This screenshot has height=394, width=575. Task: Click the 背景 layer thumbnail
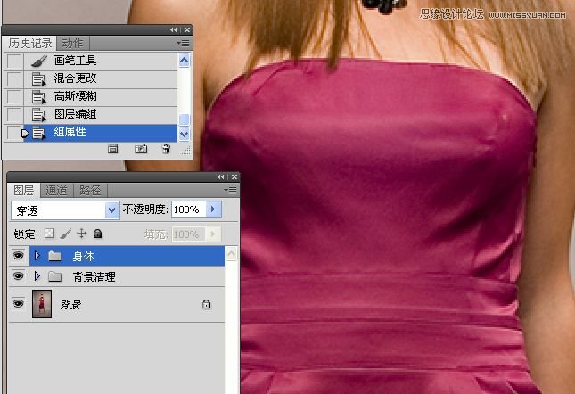coord(41,305)
